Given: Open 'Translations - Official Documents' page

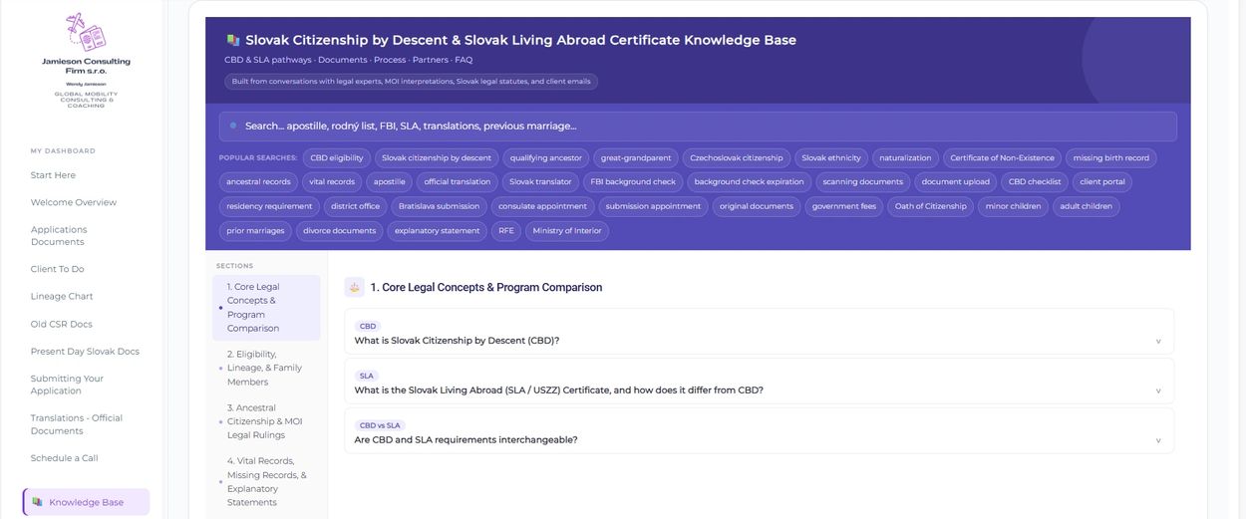Looking at the screenshot, I should [77, 424].
